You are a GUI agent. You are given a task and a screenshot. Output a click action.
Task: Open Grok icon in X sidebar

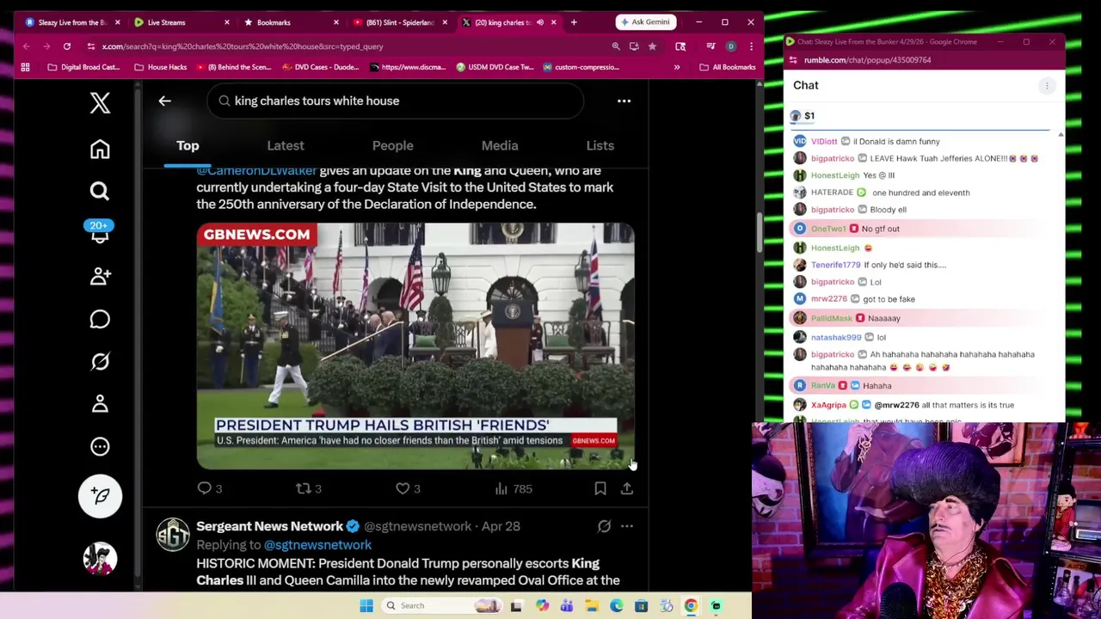point(100,361)
